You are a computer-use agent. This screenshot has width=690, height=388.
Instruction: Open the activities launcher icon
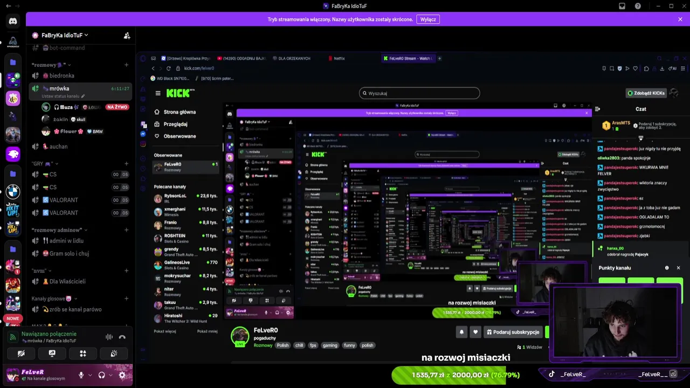point(83,354)
